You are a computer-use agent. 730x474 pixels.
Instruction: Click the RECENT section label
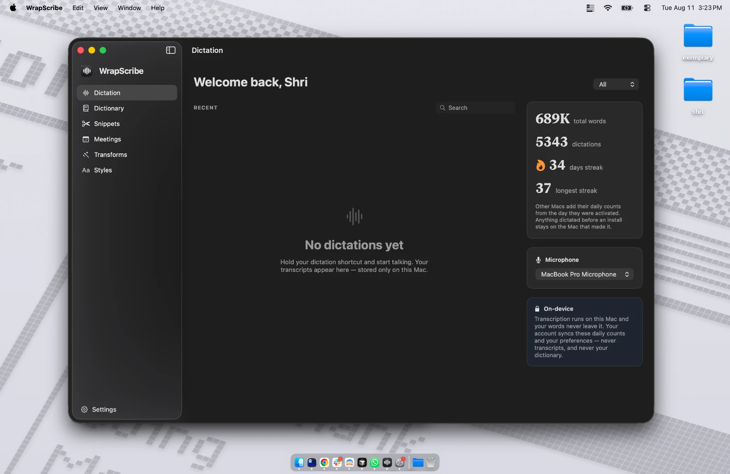(205, 108)
